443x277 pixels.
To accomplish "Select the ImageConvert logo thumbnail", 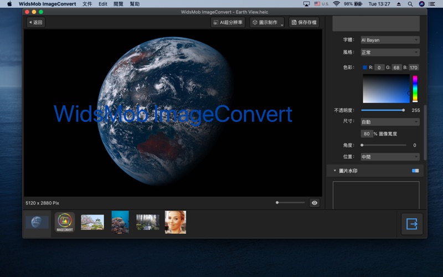I will click(65, 222).
